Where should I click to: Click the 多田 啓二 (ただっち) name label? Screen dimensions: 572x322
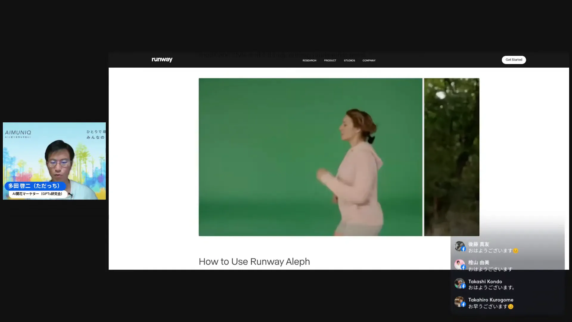click(x=35, y=186)
